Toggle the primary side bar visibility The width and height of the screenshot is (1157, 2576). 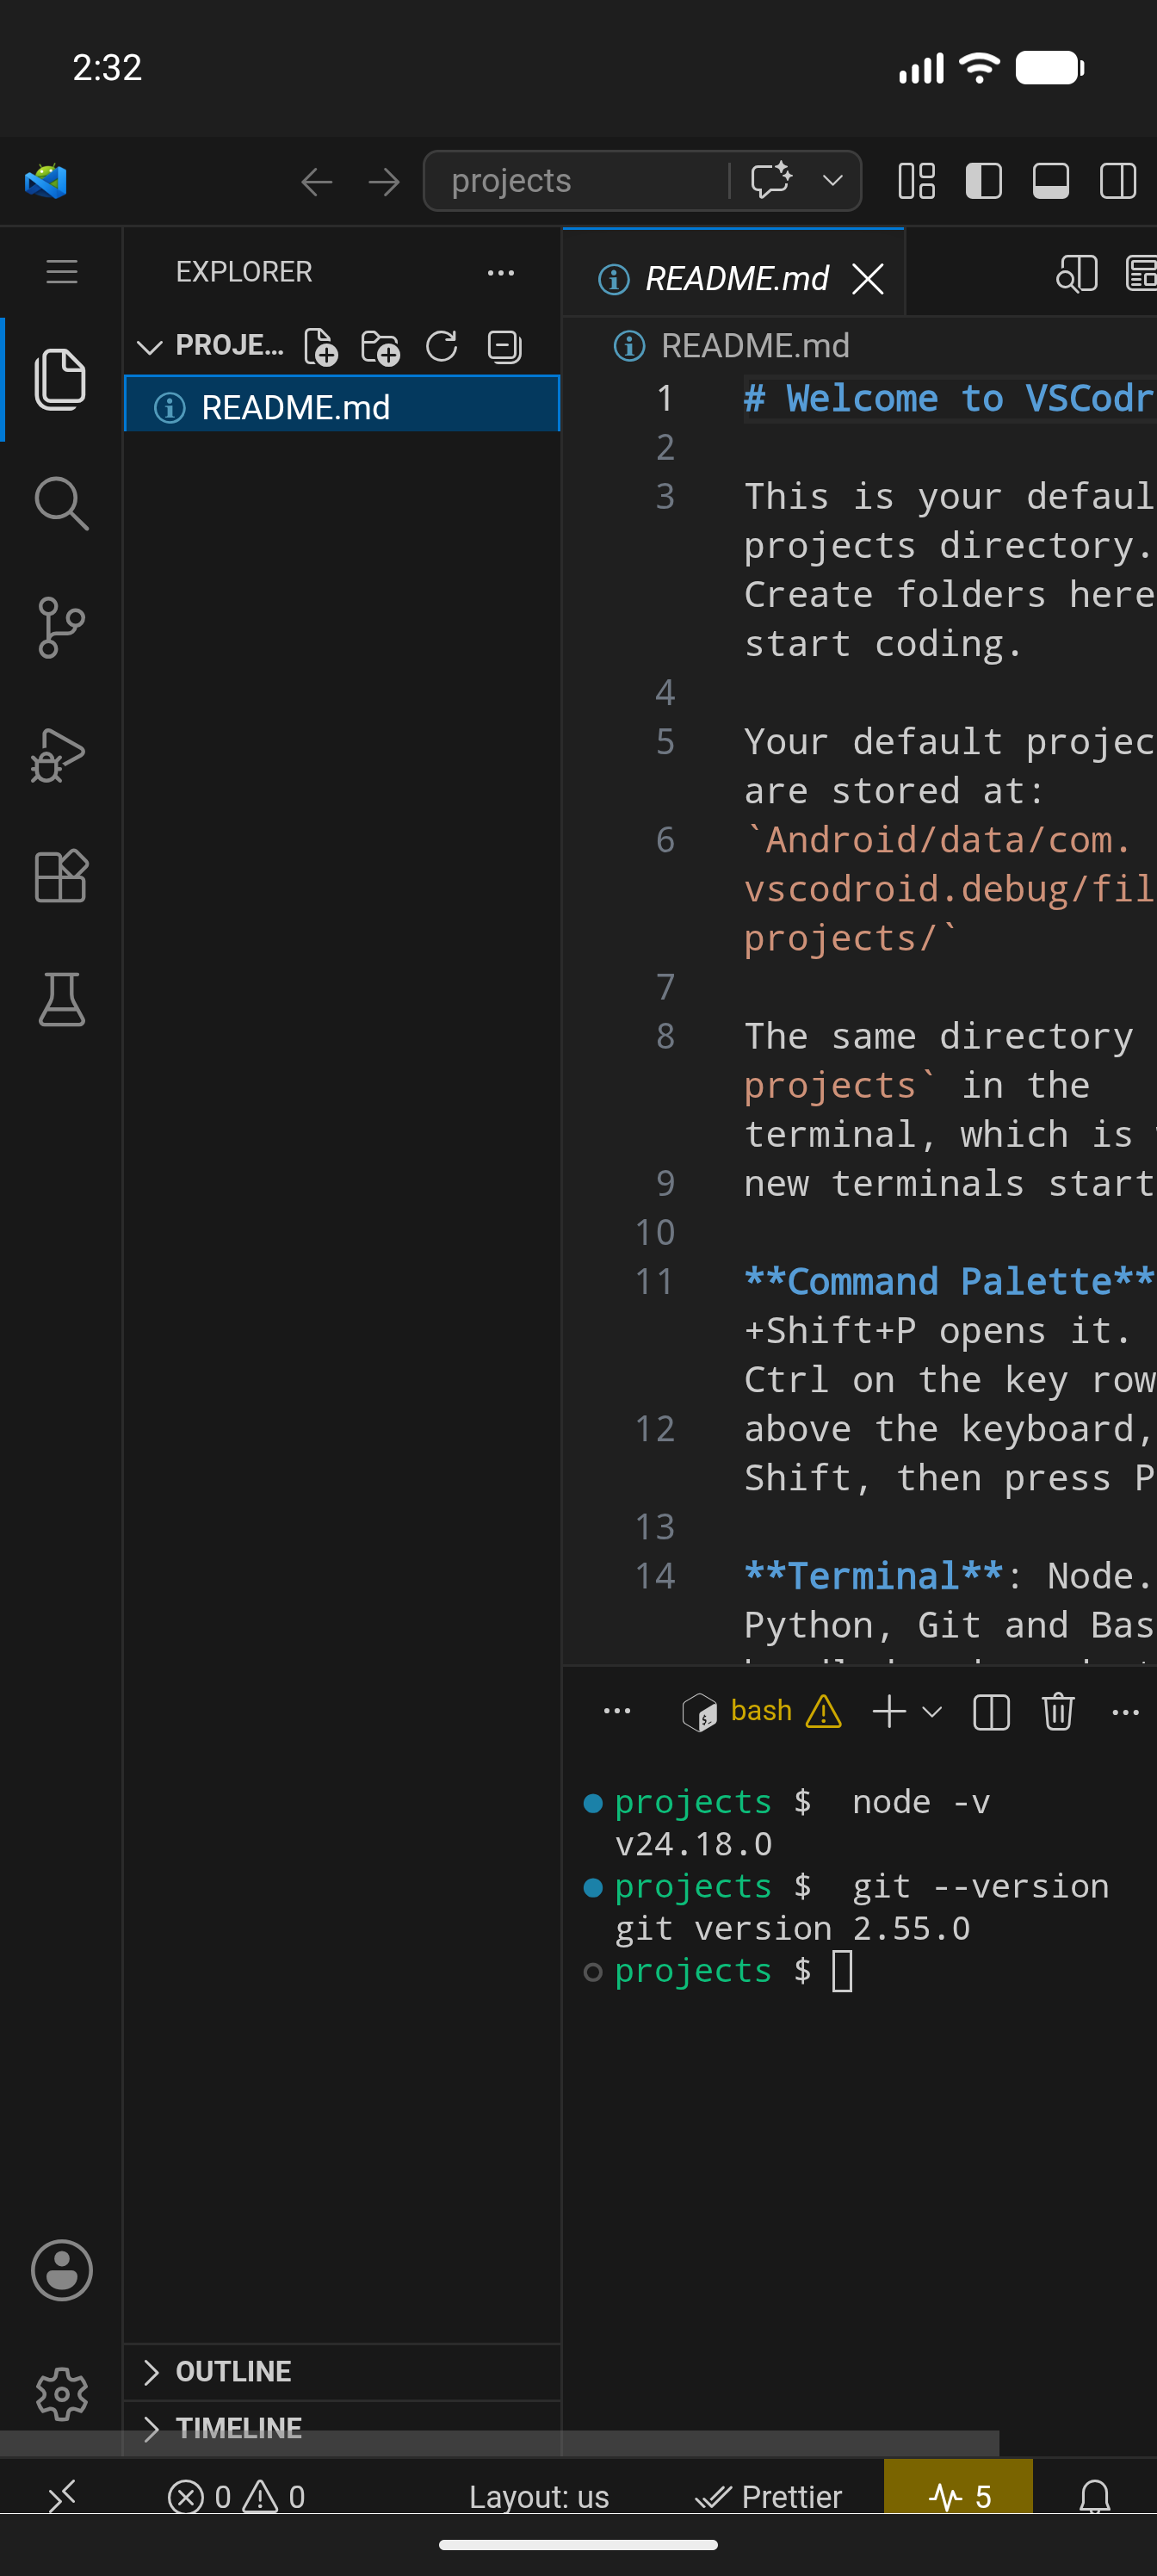tap(984, 181)
